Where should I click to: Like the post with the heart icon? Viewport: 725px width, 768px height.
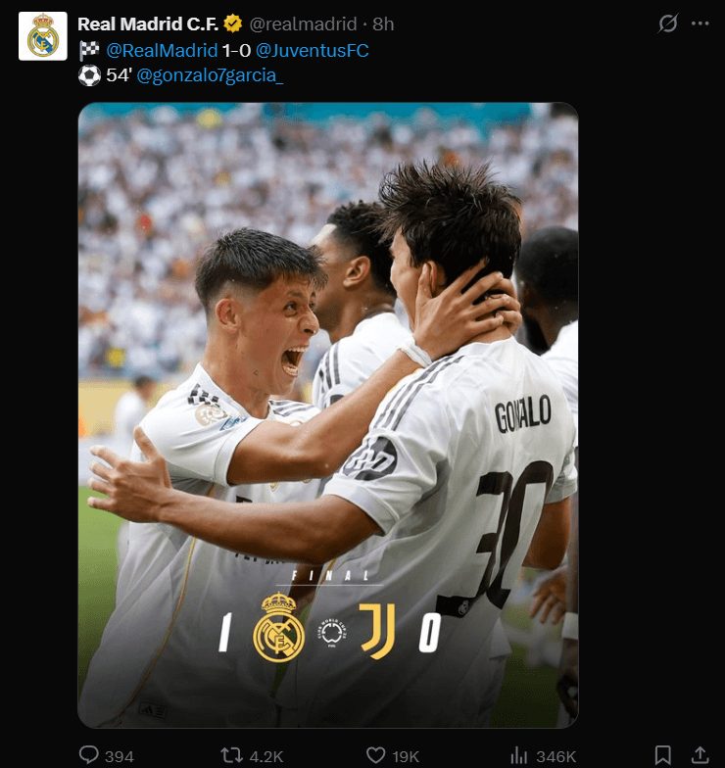(376, 754)
